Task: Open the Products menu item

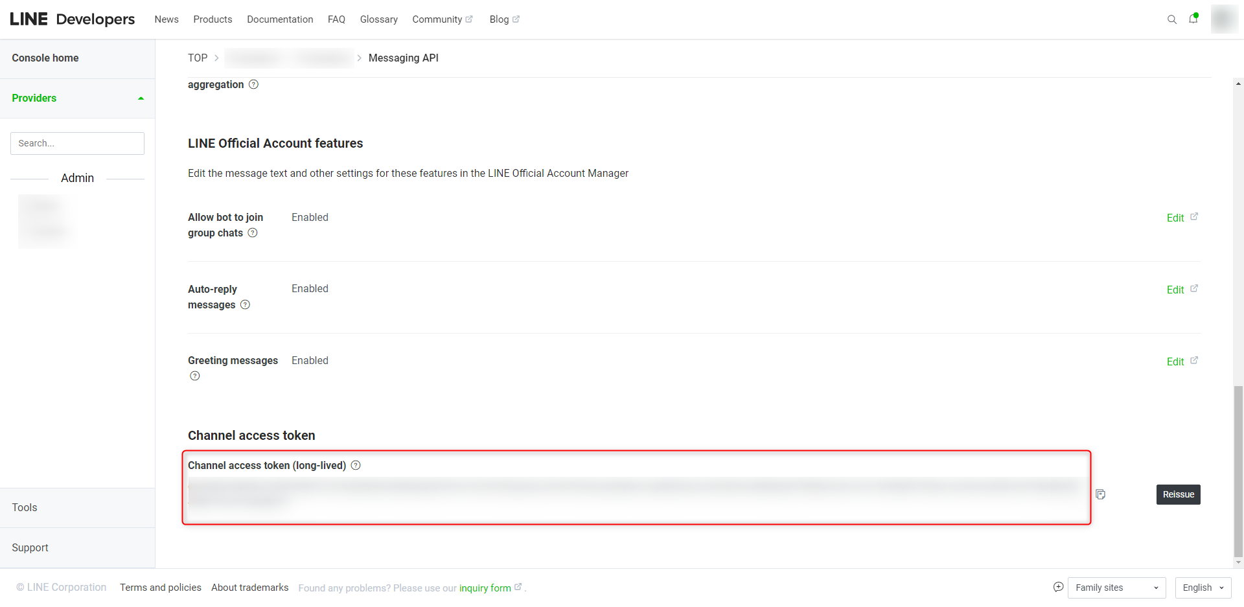Action: (x=213, y=19)
